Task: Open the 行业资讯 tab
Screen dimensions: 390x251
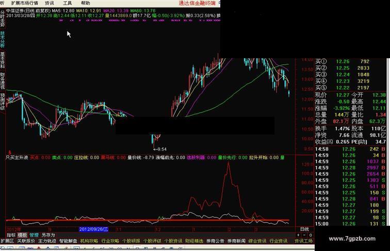Action: (x=279, y=241)
